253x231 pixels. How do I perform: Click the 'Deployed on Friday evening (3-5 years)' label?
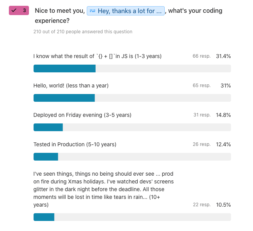pyautogui.click(x=82, y=115)
